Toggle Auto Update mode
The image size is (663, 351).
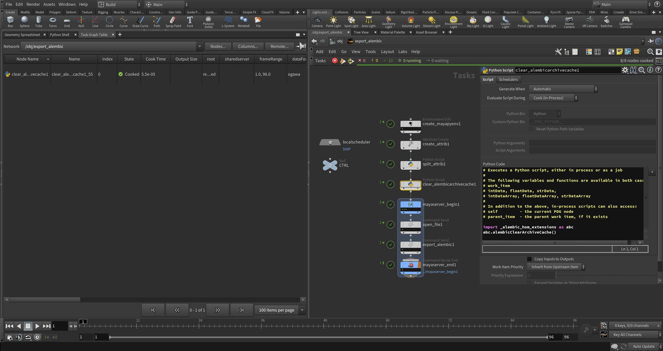[x=643, y=347]
